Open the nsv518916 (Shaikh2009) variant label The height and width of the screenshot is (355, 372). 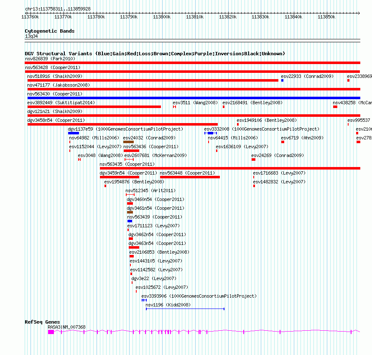55,76
